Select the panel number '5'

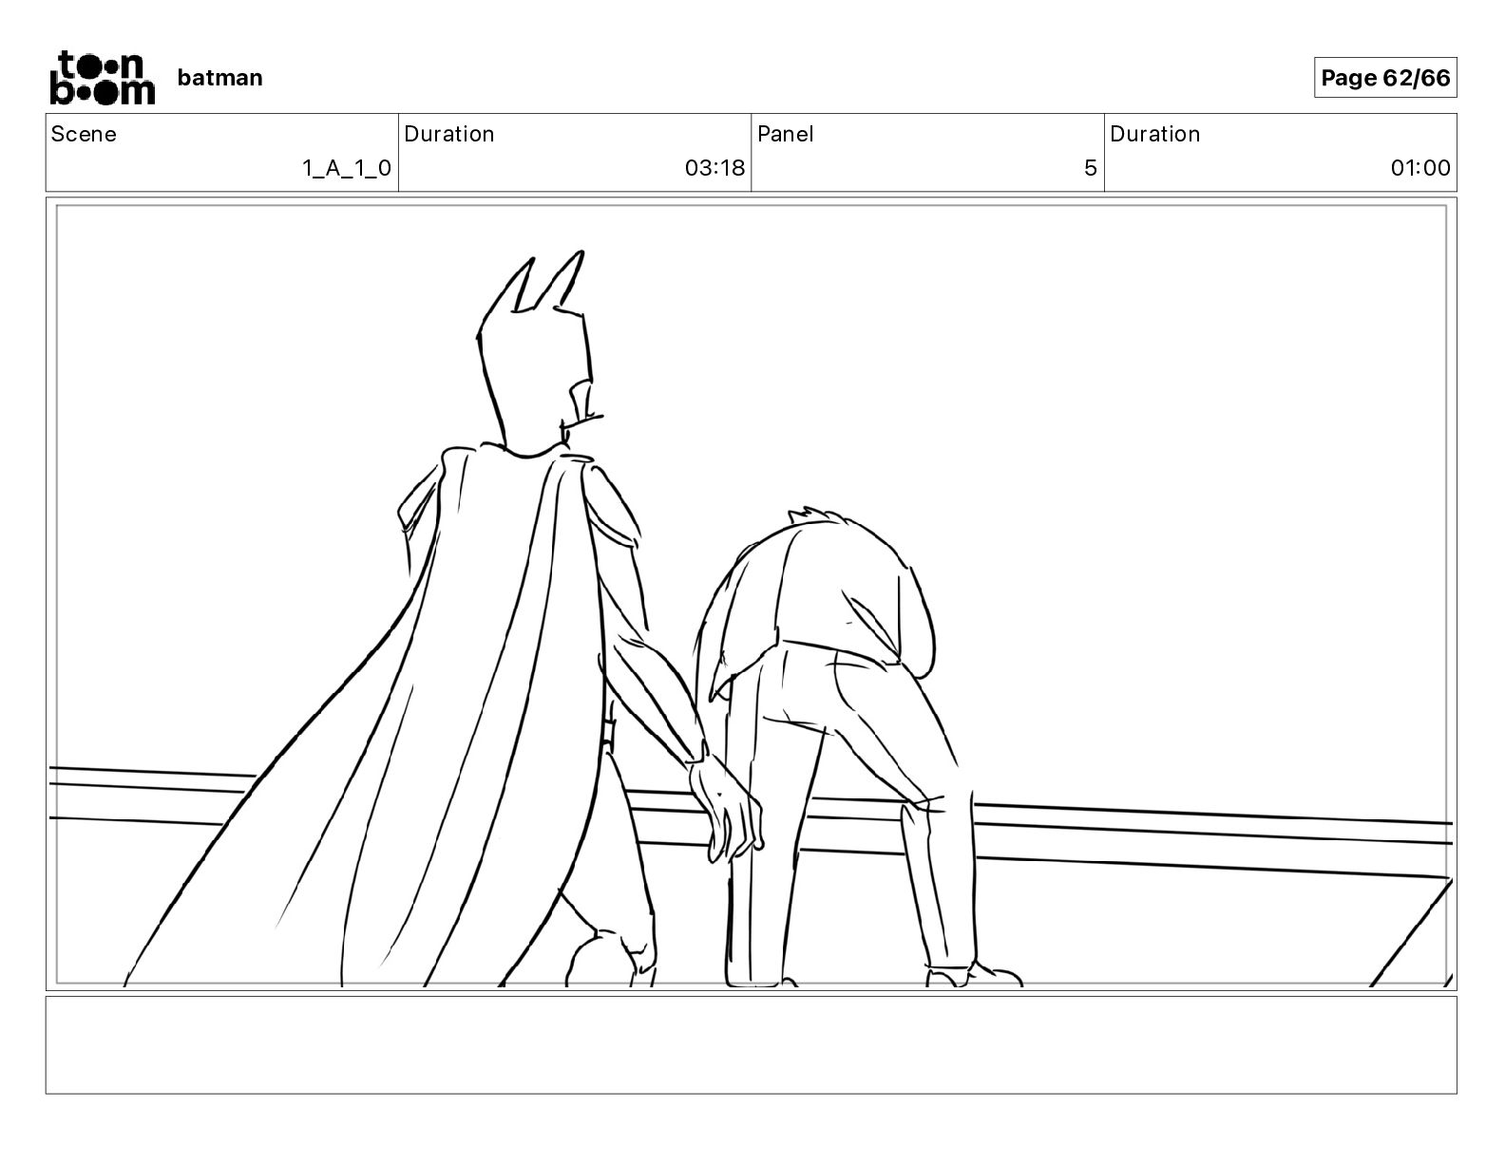point(1091,168)
